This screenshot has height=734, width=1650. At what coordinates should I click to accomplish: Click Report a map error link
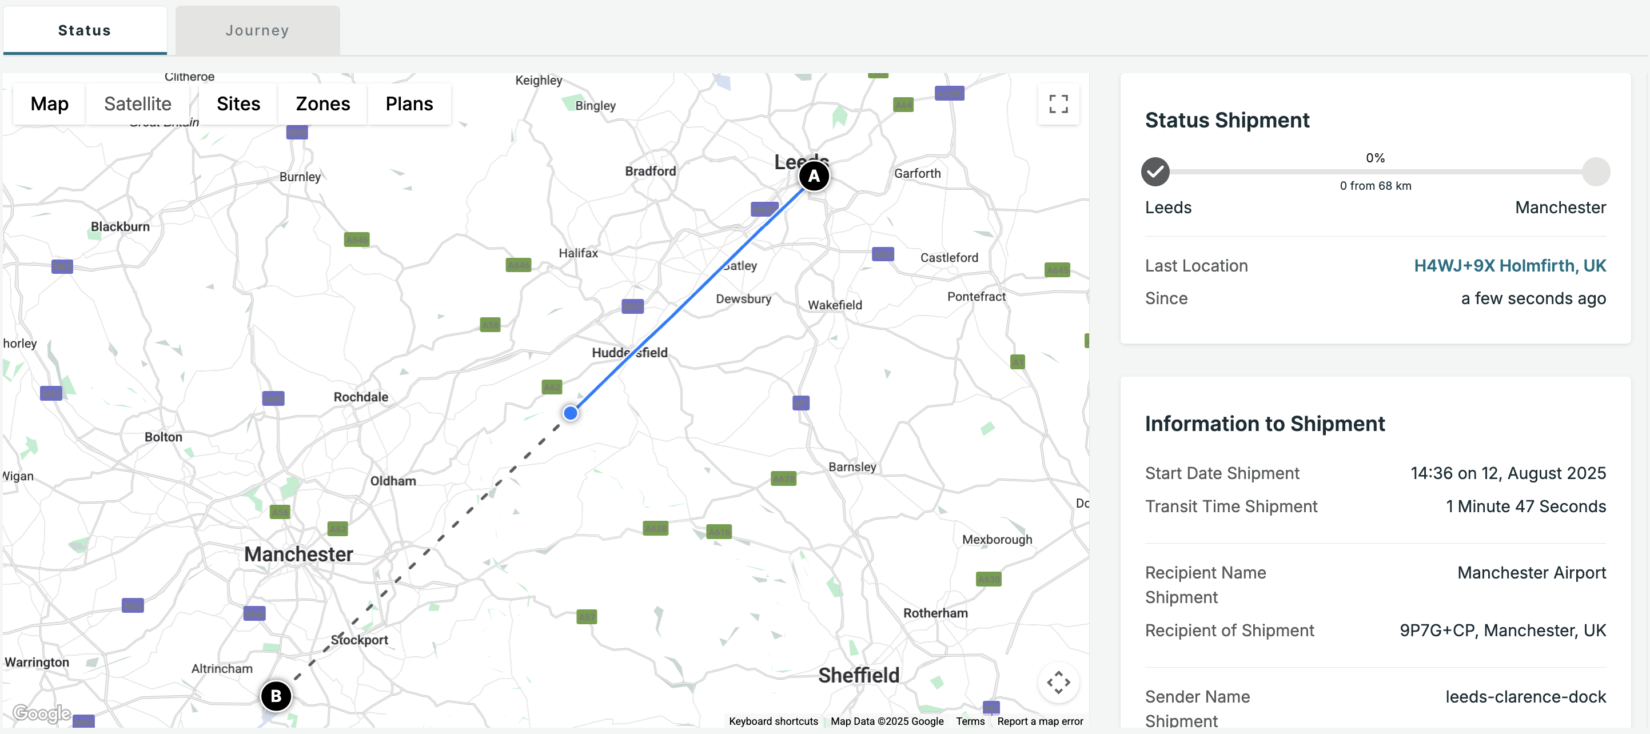click(1039, 721)
